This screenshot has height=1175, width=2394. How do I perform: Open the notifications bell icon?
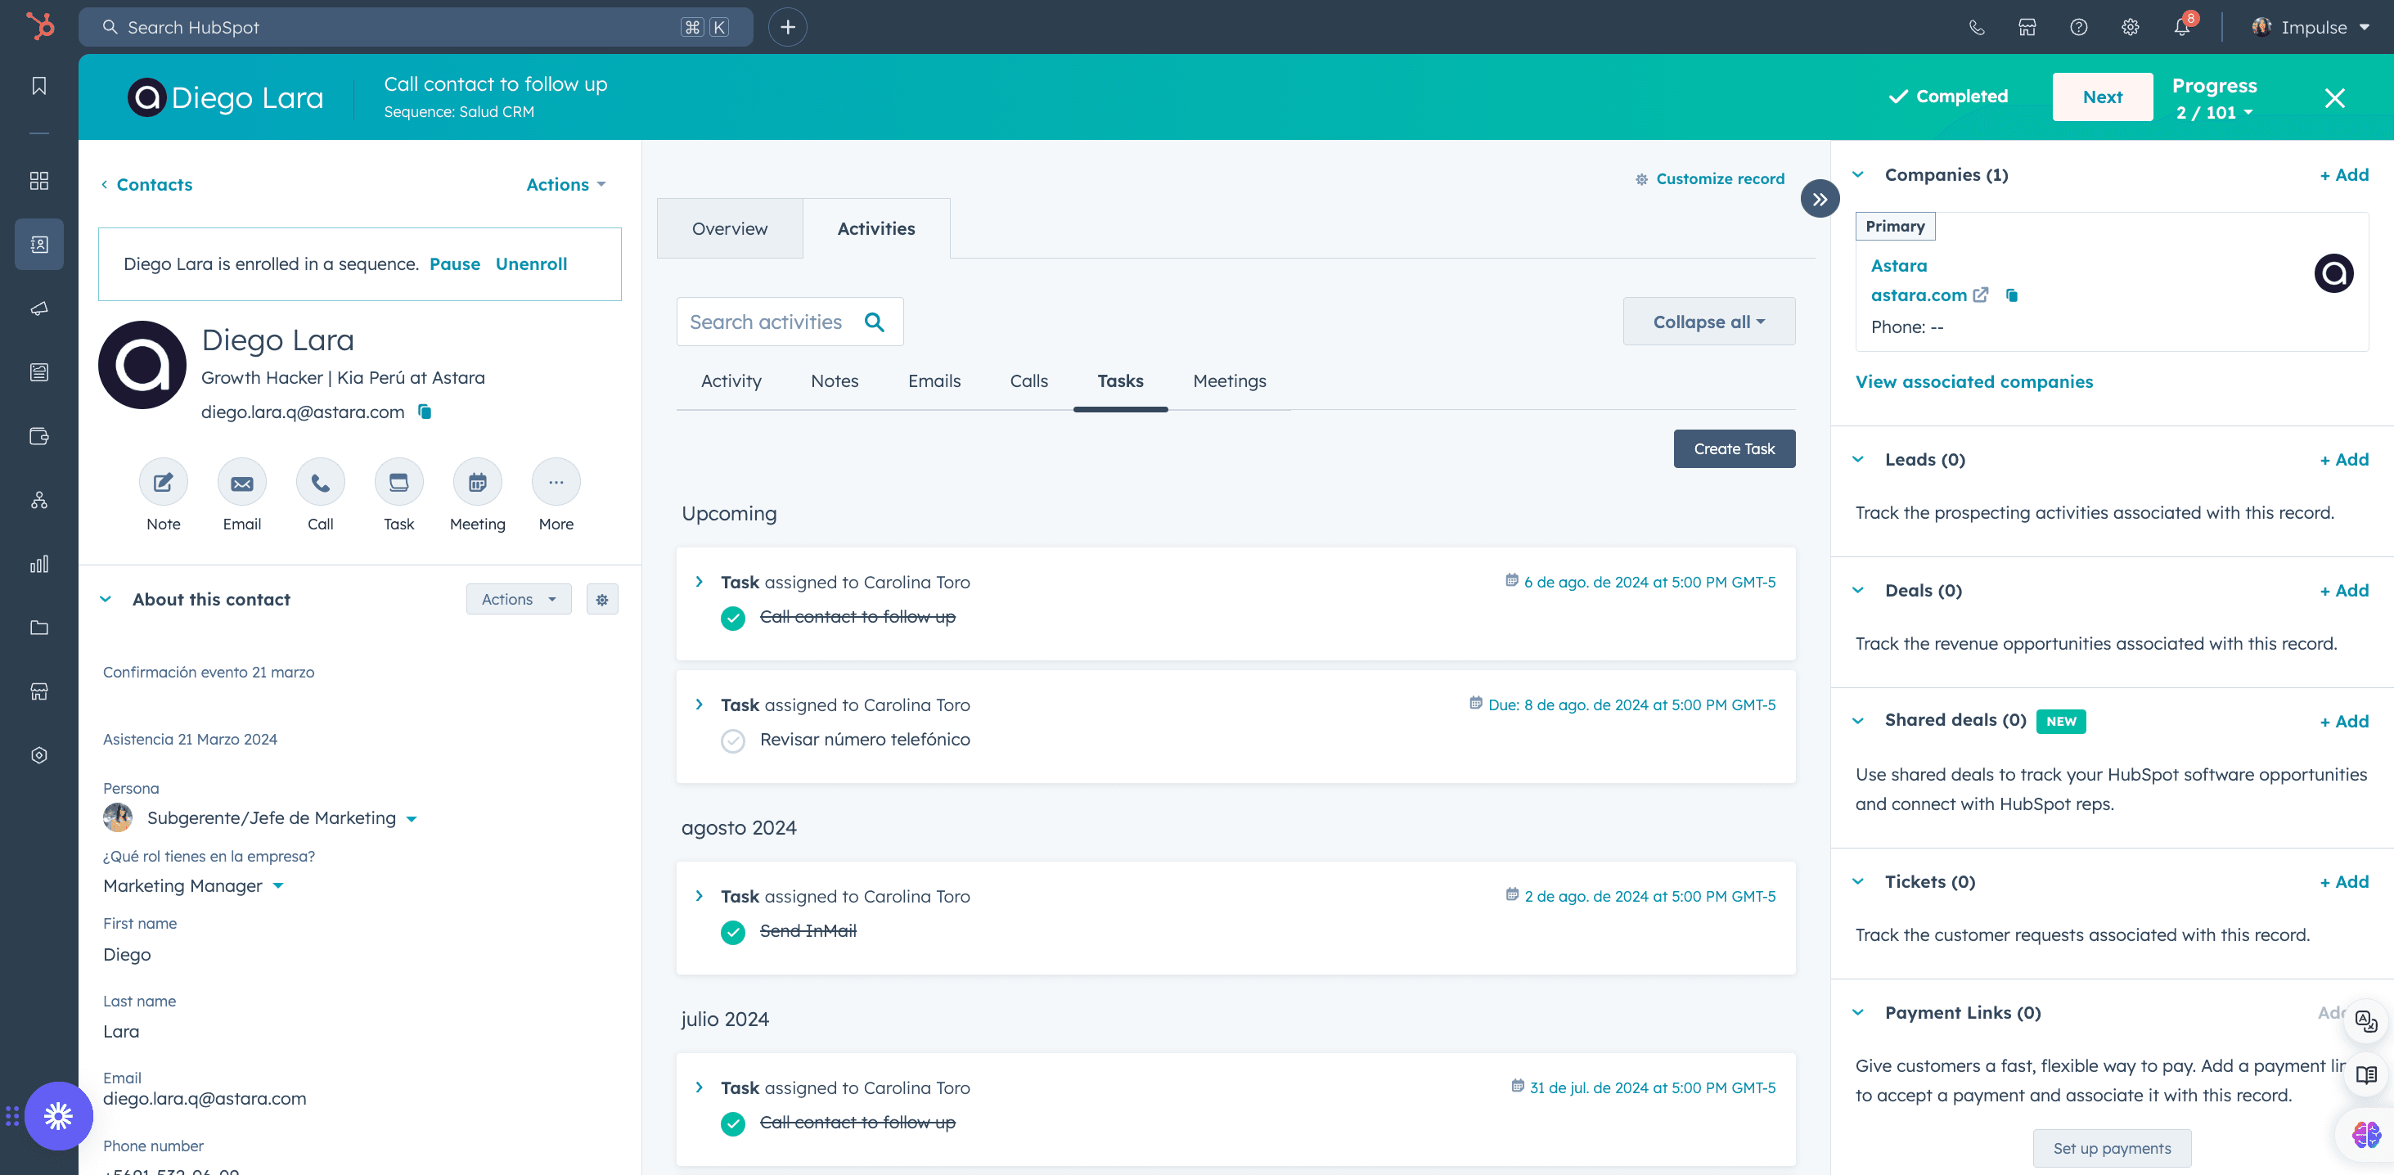tap(2181, 27)
